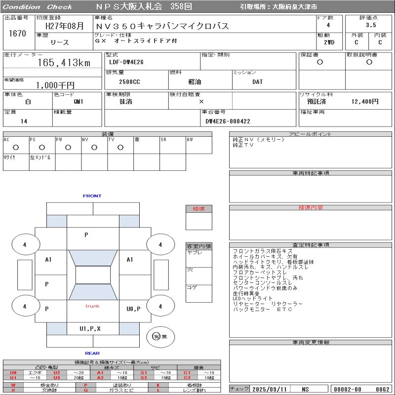The image size is (395, 395).
Task: Select コゲ in 客室内張 box
Action: tap(192, 287)
